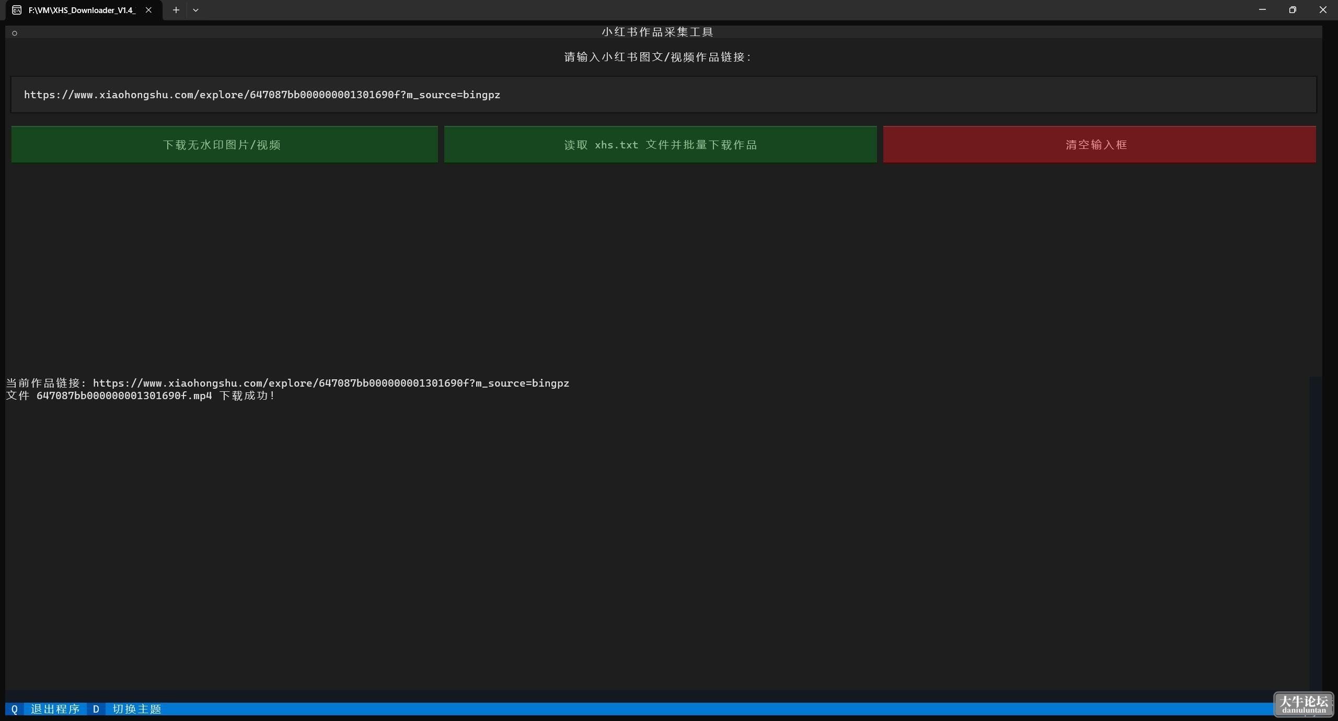Click the D 切换主题 footer shortcut
The image size is (1338, 721).
[x=127, y=709]
